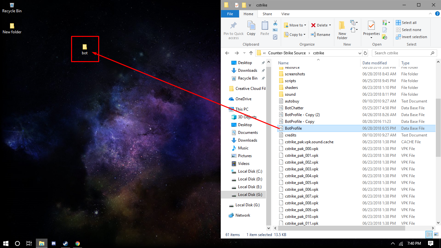
Task: Refresh the cstrike folder view
Action: click(x=365, y=53)
